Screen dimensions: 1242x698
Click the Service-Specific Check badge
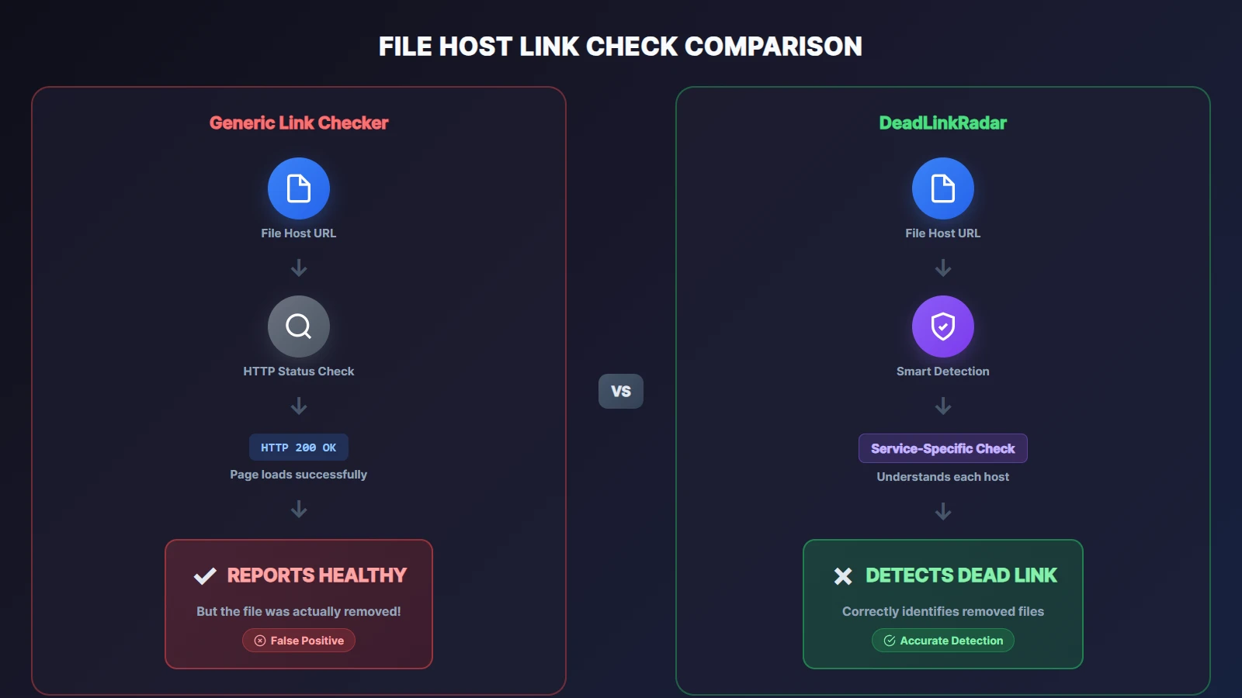tap(942, 448)
